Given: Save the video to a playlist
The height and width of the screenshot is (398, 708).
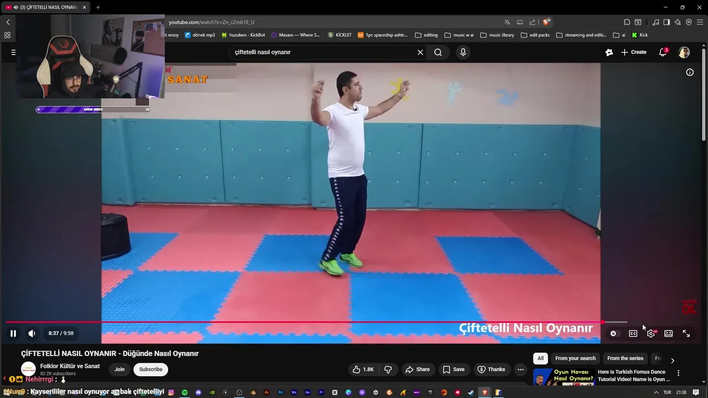Looking at the screenshot, I should point(454,369).
